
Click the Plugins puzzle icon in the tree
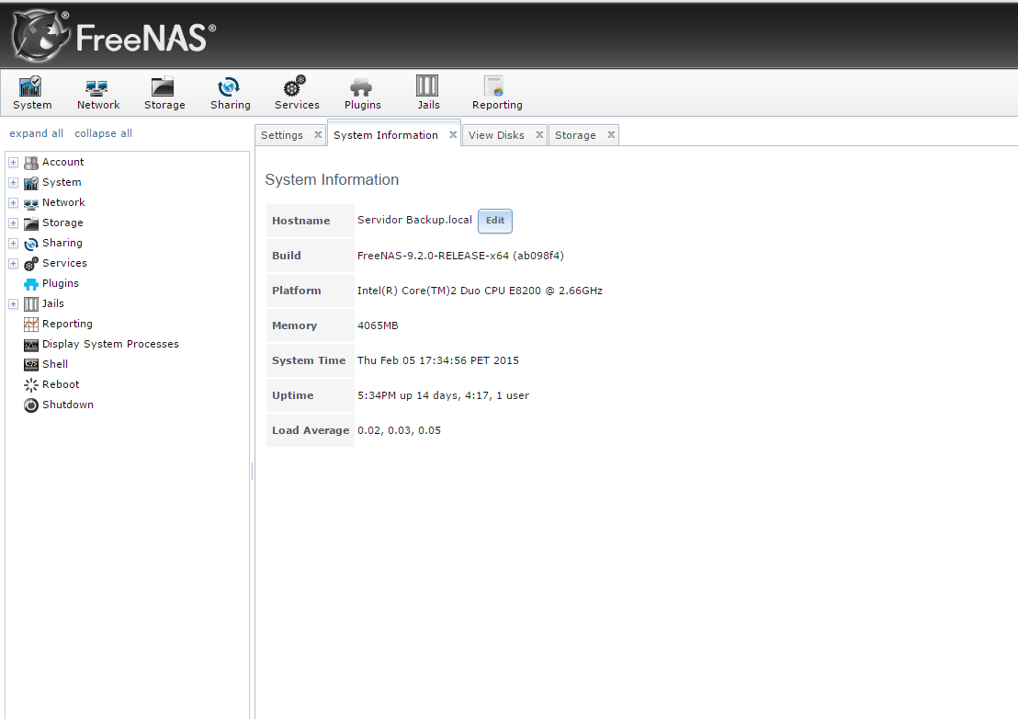[31, 284]
